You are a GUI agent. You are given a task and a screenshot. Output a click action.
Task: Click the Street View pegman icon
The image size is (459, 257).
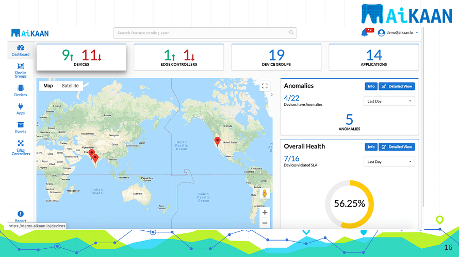coord(265,194)
